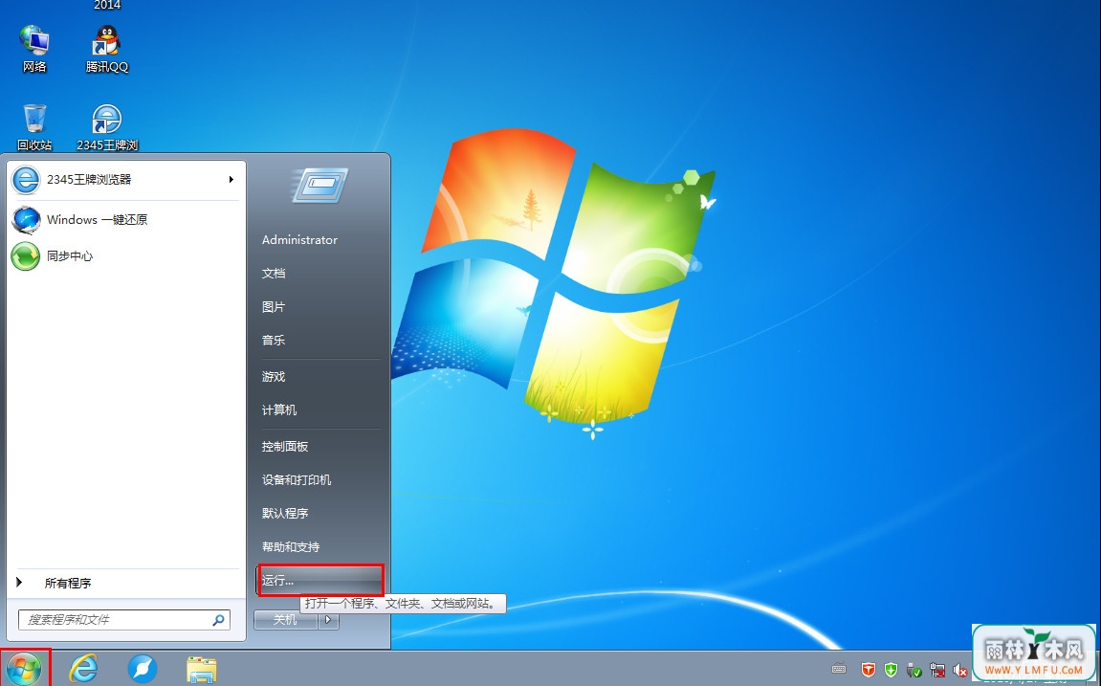1101x686 pixels.
Task: Open the 网络 desktop icon
Action: [x=34, y=49]
